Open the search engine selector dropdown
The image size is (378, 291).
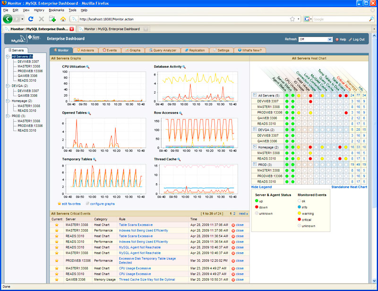point(308,19)
